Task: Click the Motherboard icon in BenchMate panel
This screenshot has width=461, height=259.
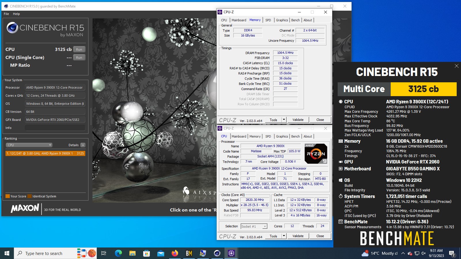Action: (x=341, y=169)
